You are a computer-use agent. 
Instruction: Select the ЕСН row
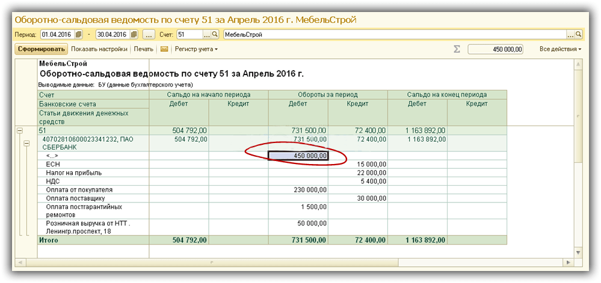click(93, 164)
